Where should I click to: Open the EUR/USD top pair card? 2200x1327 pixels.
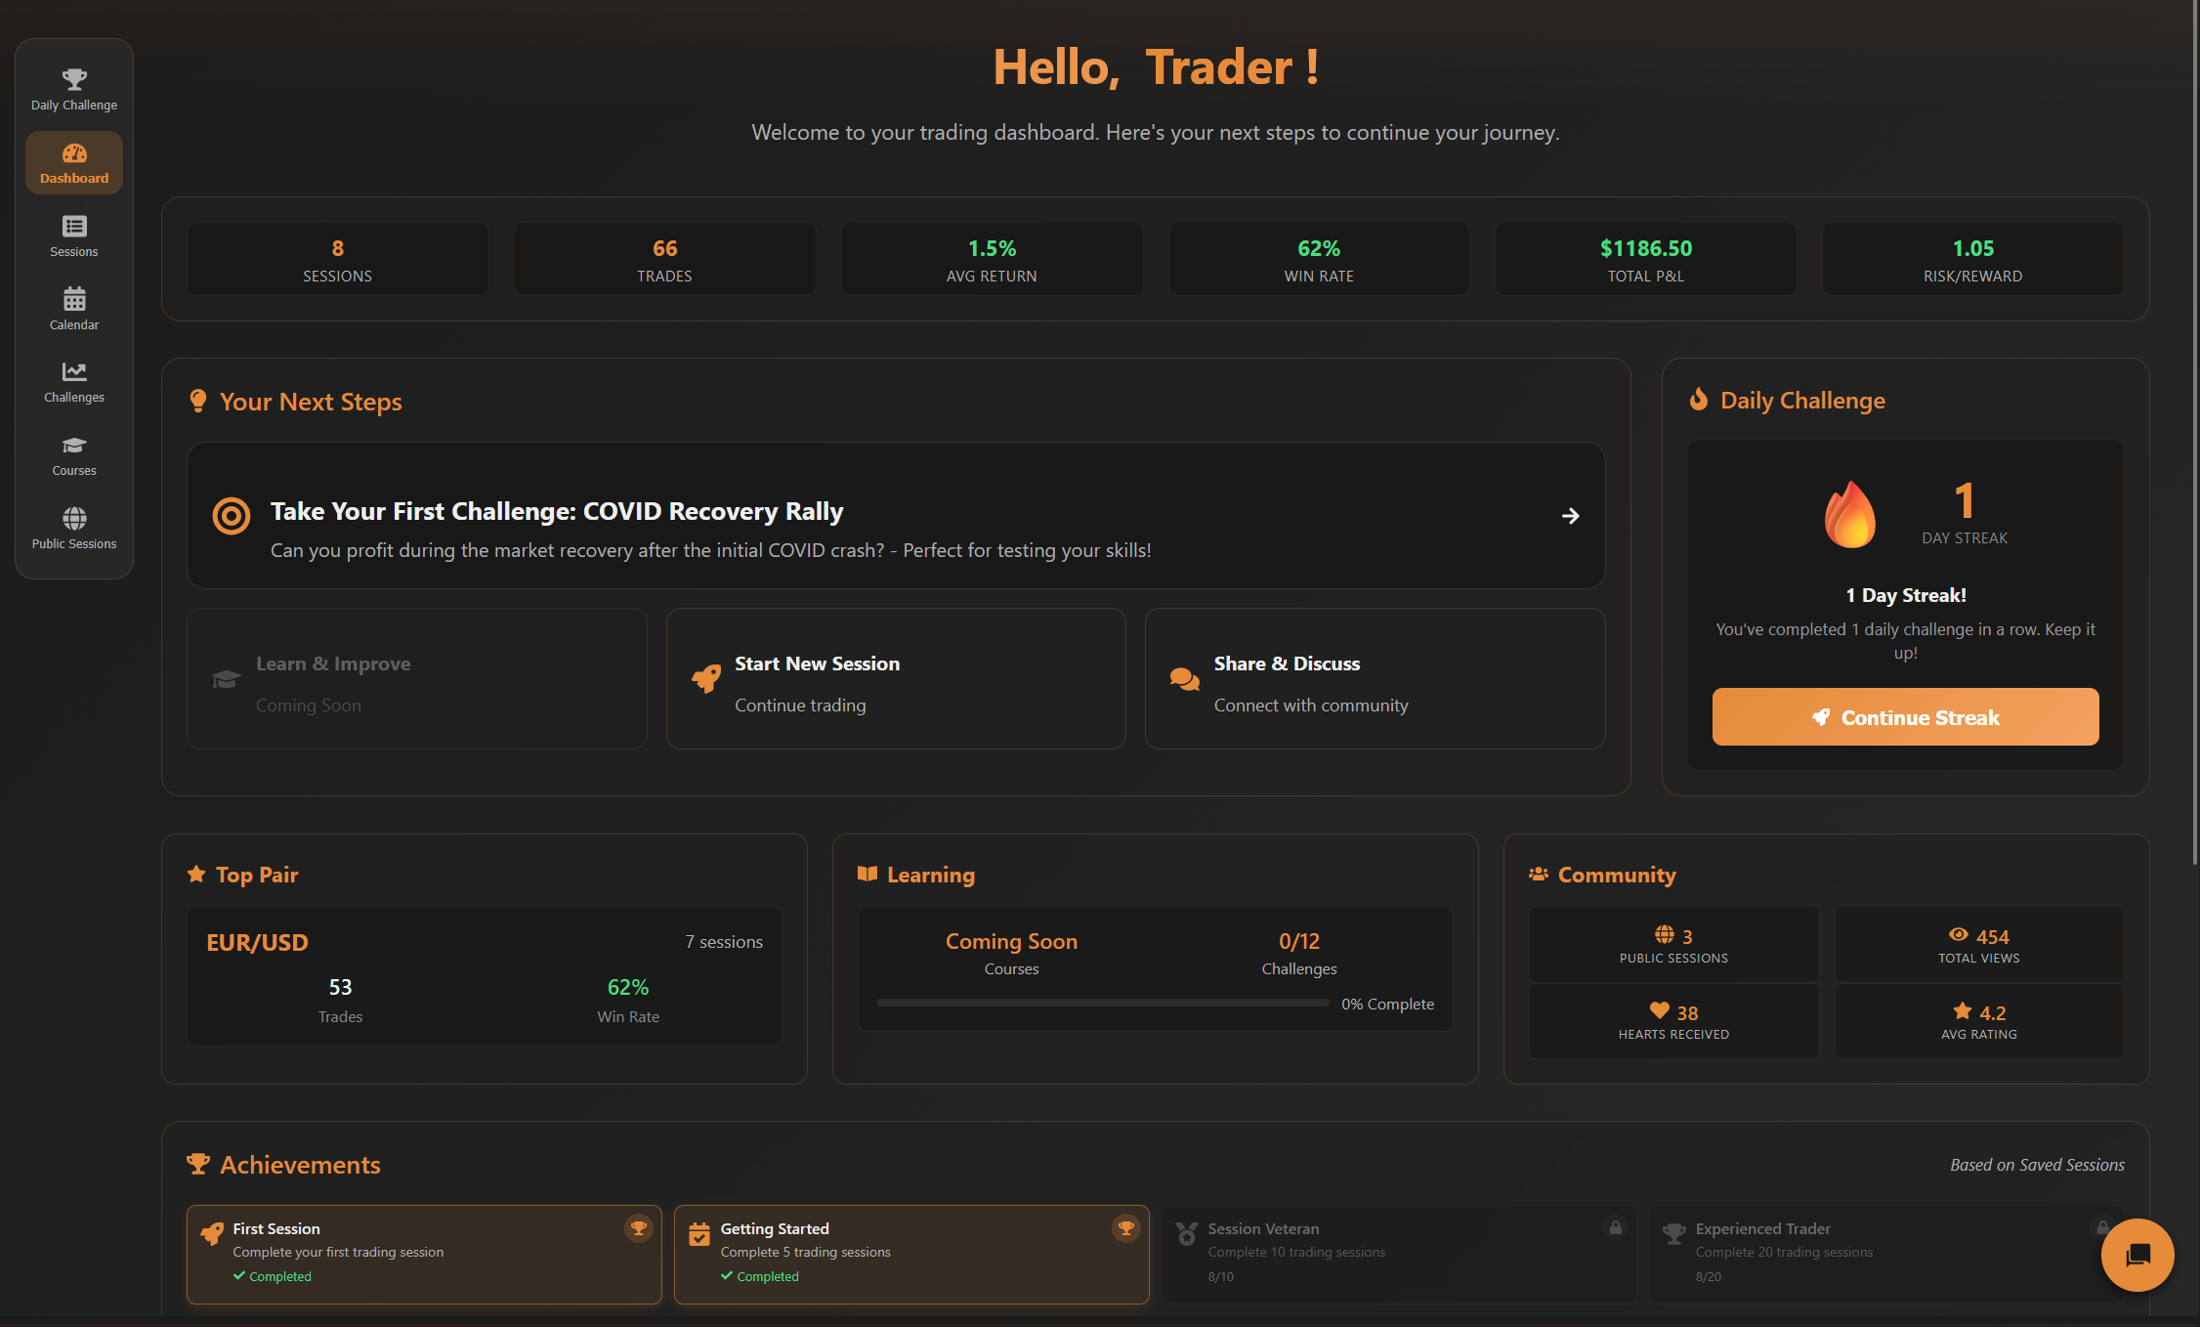(x=484, y=975)
